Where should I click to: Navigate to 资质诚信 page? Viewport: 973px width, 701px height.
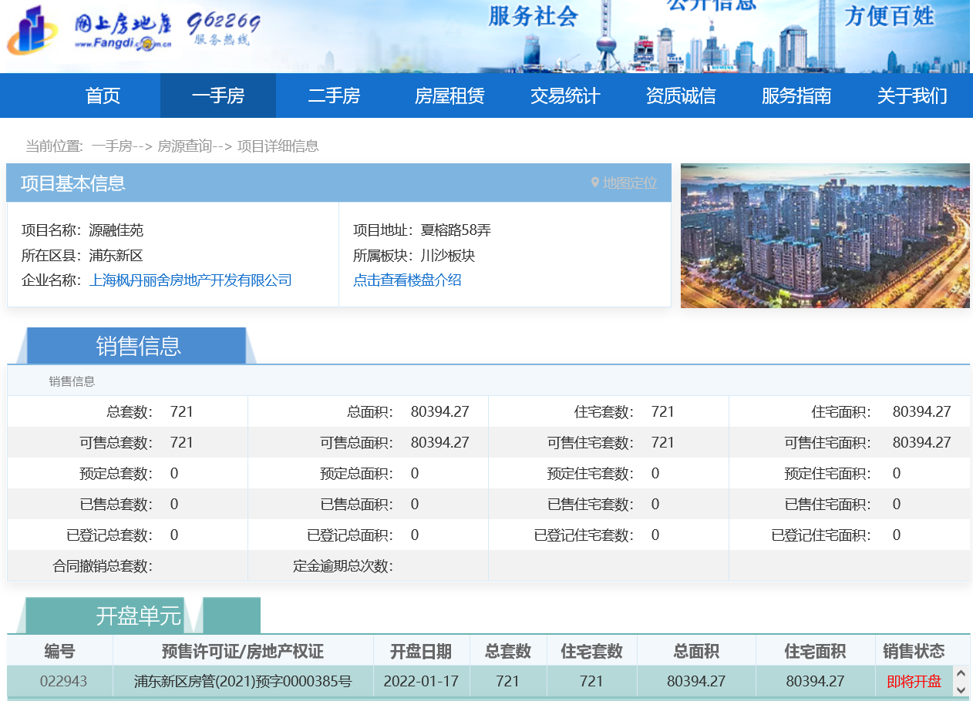click(681, 96)
